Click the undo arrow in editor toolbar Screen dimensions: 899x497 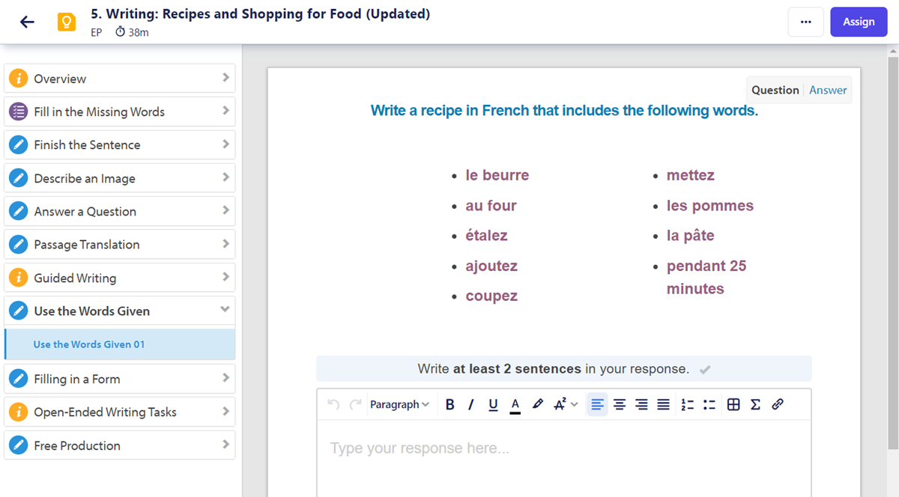click(x=334, y=404)
